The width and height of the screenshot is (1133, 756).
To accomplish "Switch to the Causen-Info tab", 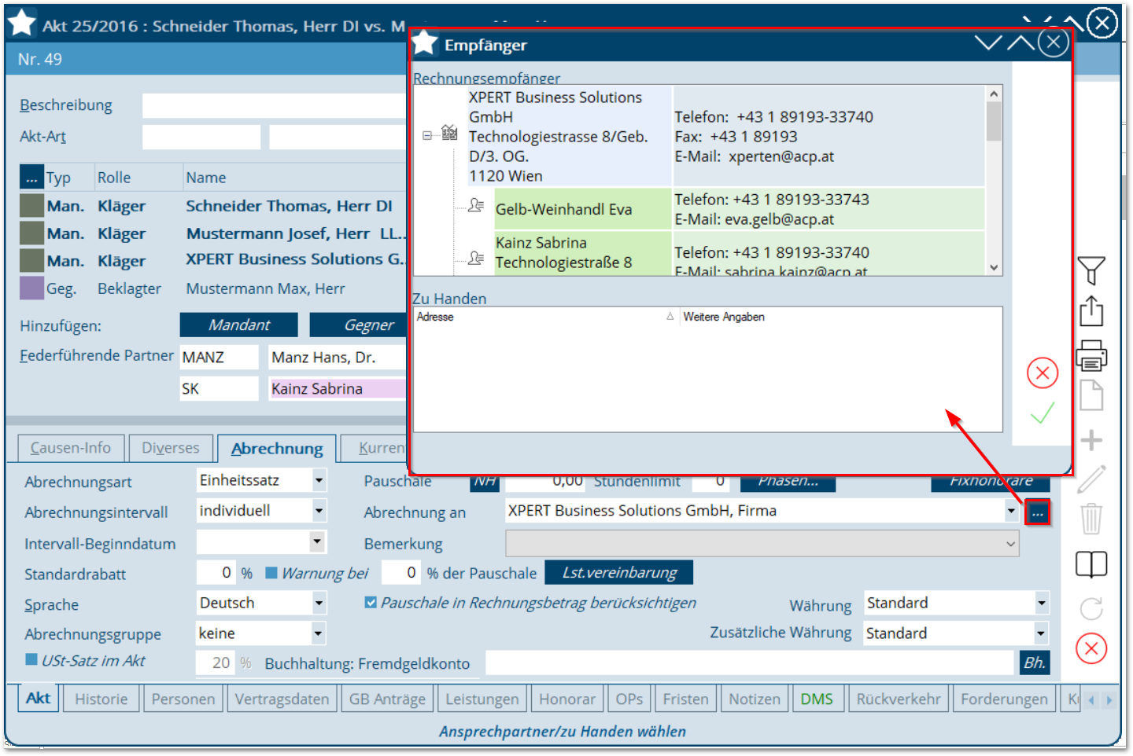I will (x=71, y=448).
